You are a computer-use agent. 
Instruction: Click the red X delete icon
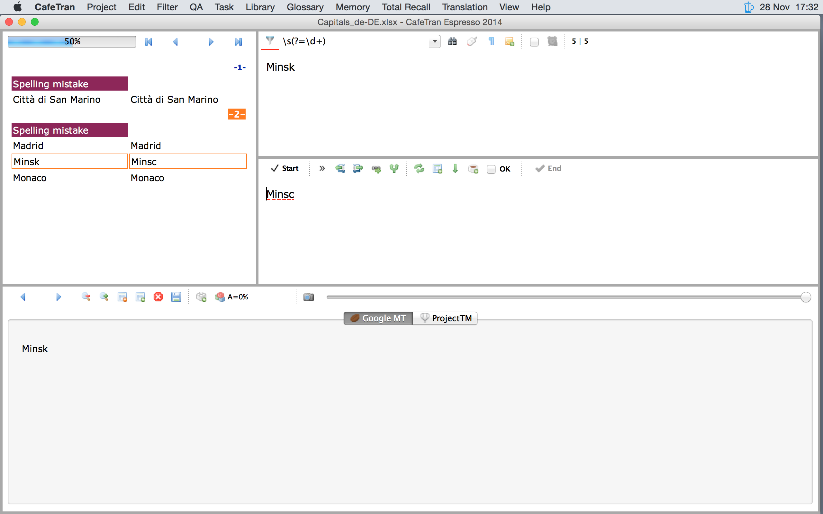[x=158, y=297]
